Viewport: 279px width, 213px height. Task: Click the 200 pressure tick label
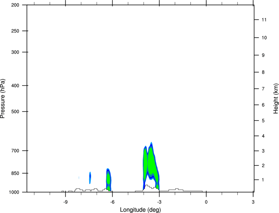click(x=15, y=5)
